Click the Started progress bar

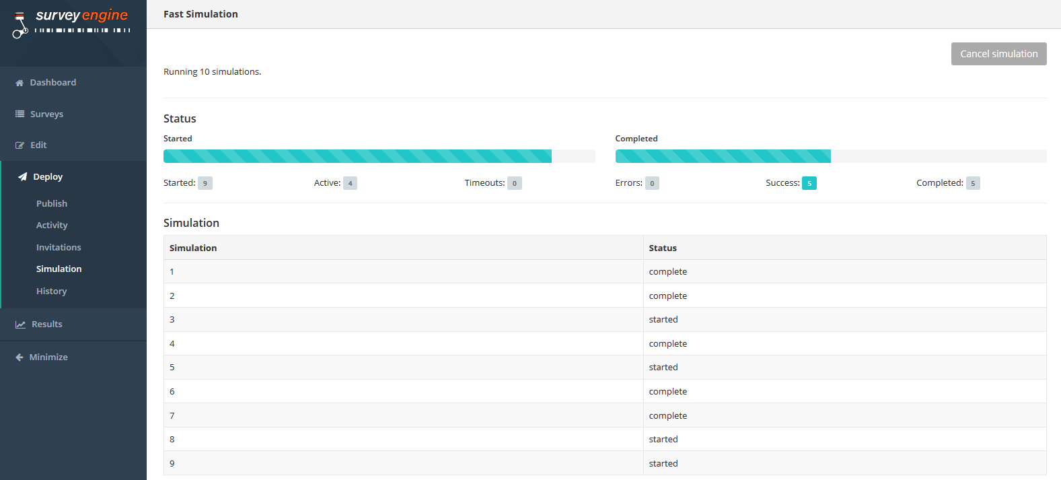(379, 156)
